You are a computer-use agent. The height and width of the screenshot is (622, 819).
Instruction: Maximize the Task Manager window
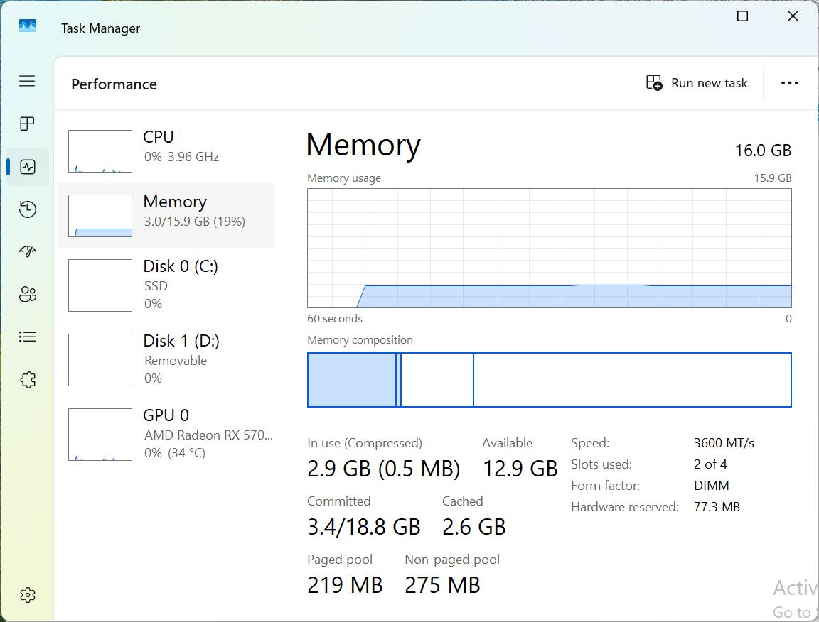point(742,16)
